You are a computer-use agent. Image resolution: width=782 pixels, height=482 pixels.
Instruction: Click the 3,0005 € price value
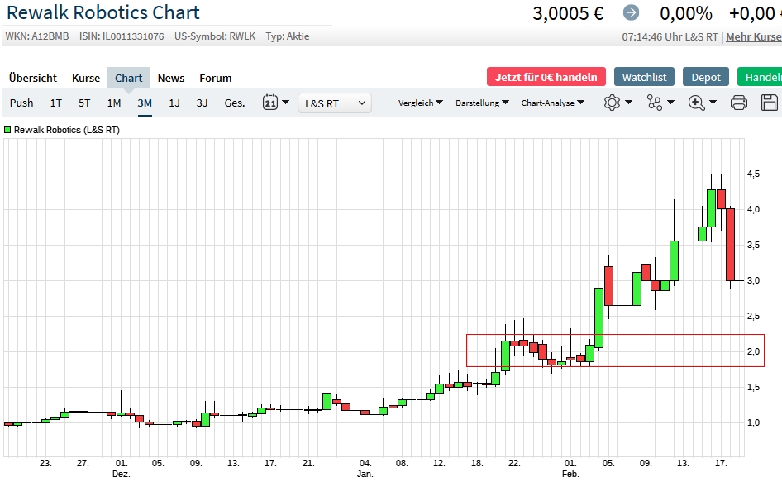(x=568, y=13)
